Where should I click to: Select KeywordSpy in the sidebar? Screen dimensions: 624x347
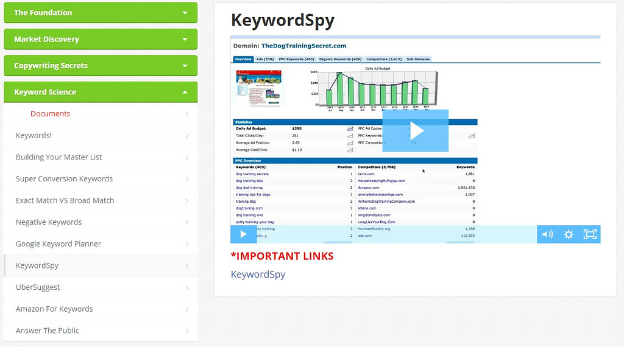(101, 265)
